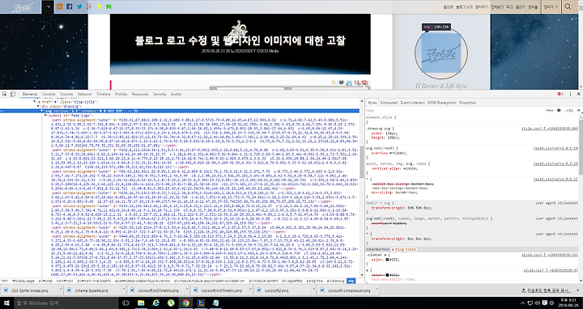Click the RSS feed icon in blog header
The width and height of the screenshot is (583, 309).
[59, 6]
